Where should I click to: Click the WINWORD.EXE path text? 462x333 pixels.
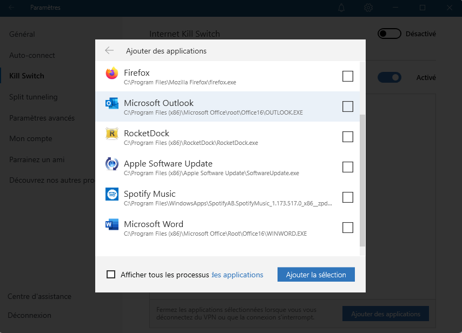click(215, 234)
